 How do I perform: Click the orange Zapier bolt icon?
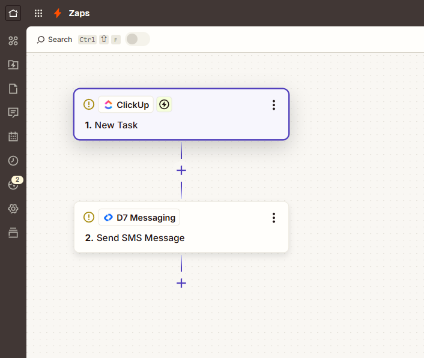[58, 13]
